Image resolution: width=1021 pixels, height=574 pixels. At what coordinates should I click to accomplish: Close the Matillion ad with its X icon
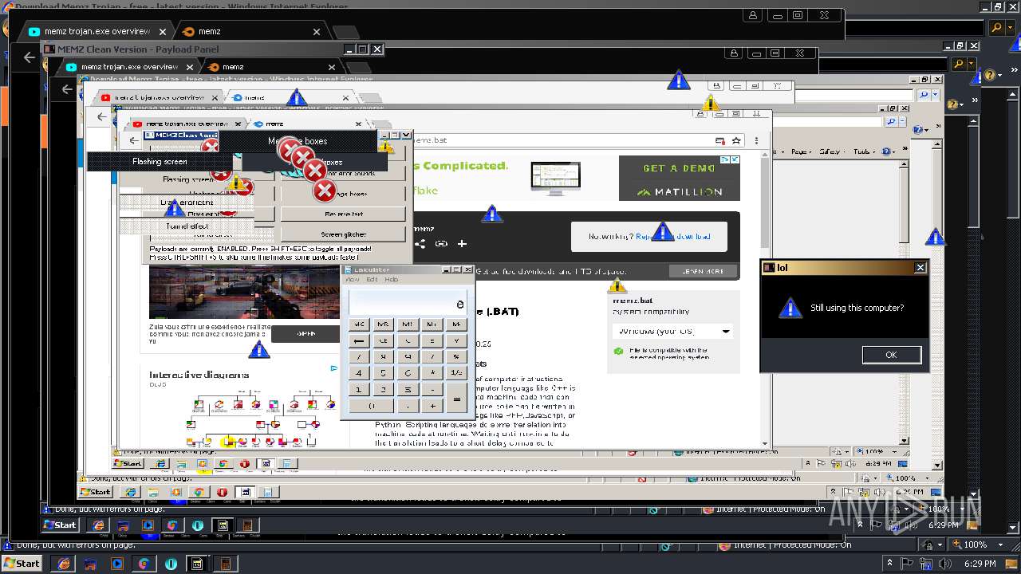[735, 159]
